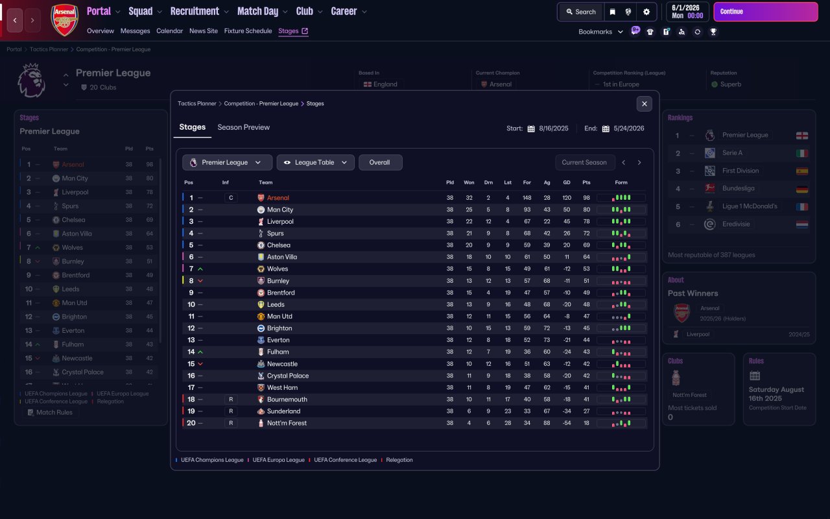Expand the Match Day main menu
The height and width of the screenshot is (519, 830).
263,11
